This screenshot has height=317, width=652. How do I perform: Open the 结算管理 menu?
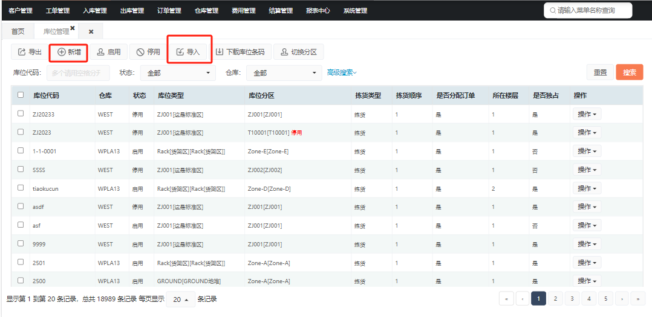(x=281, y=11)
